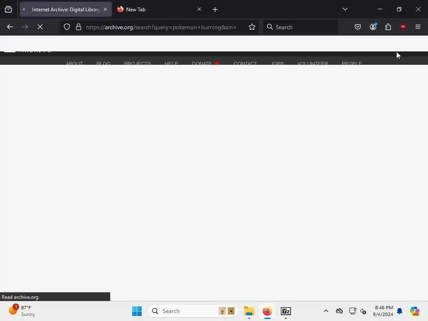Open the VOLUNTEER link in archive navigation
This screenshot has width=428, height=321.
(x=313, y=63)
